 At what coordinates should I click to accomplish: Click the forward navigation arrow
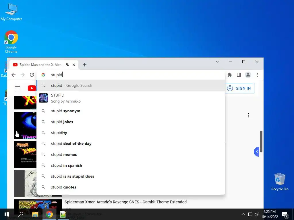click(23, 75)
